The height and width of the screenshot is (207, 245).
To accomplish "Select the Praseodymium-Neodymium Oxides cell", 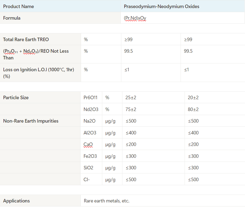I will (x=161, y=6).
